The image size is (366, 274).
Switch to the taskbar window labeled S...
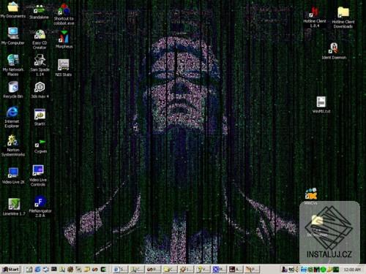pos(120,269)
